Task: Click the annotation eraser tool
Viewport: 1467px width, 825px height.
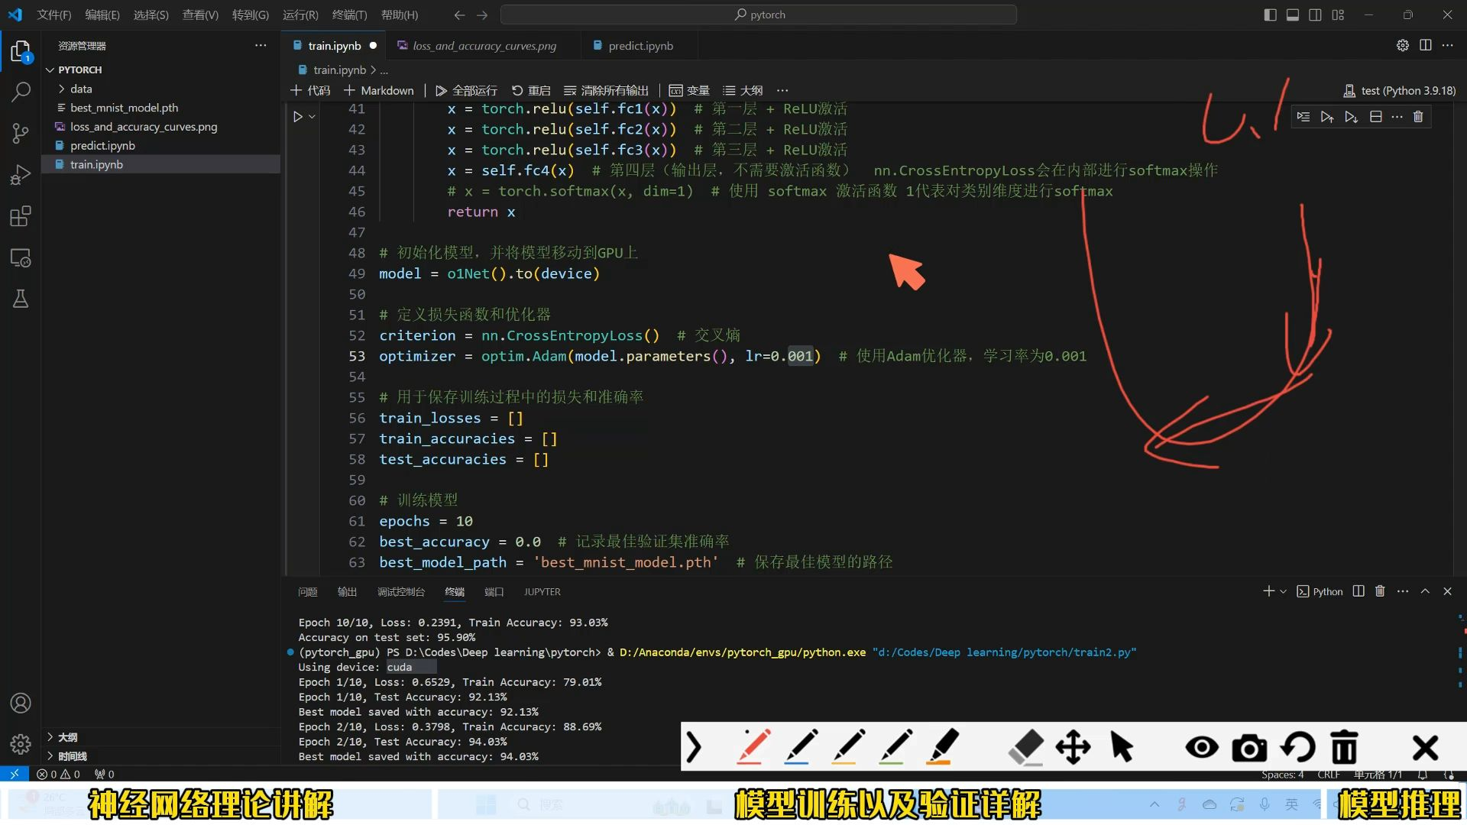Action: pos(1025,746)
